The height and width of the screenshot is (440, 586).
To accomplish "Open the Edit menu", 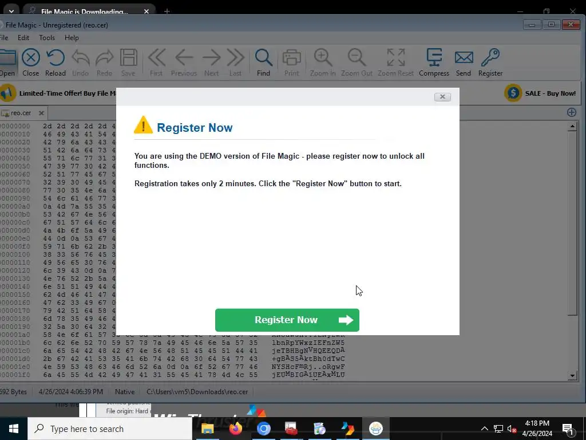I will (x=23, y=38).
